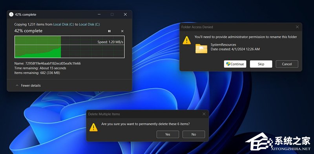Screen dimensions: 314x154
Task: Open the destination Local Disk (C:) link
Action: [89, 24]
